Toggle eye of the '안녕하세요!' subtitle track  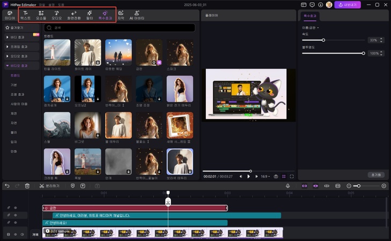pos(16,223)
